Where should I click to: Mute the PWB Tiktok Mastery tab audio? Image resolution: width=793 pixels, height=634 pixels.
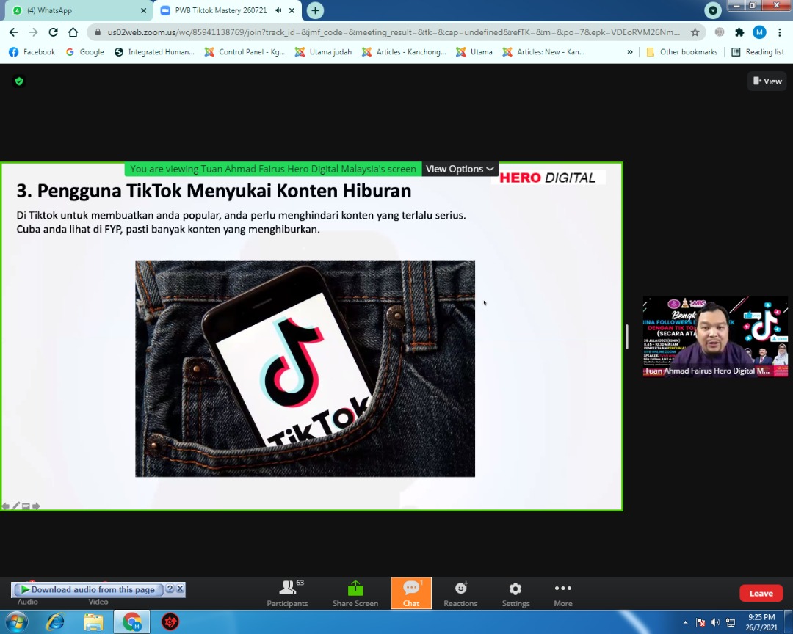coord(278,10)
